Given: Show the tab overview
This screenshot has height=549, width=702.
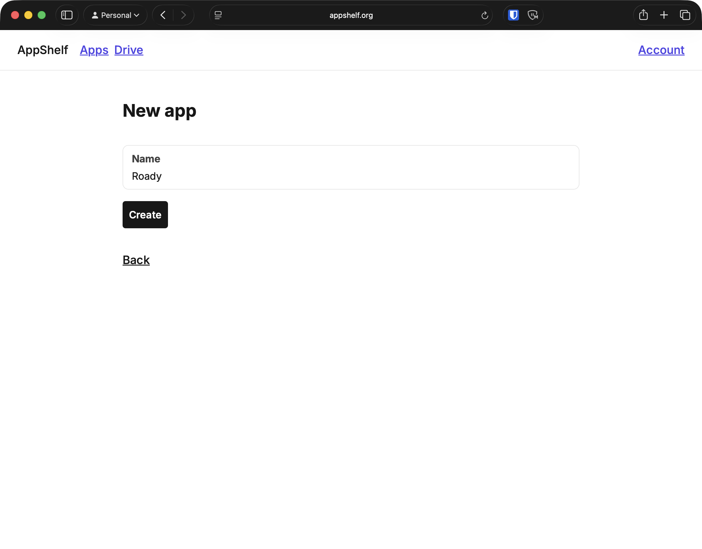Looking at the screenshot, I should pos(685,15).
